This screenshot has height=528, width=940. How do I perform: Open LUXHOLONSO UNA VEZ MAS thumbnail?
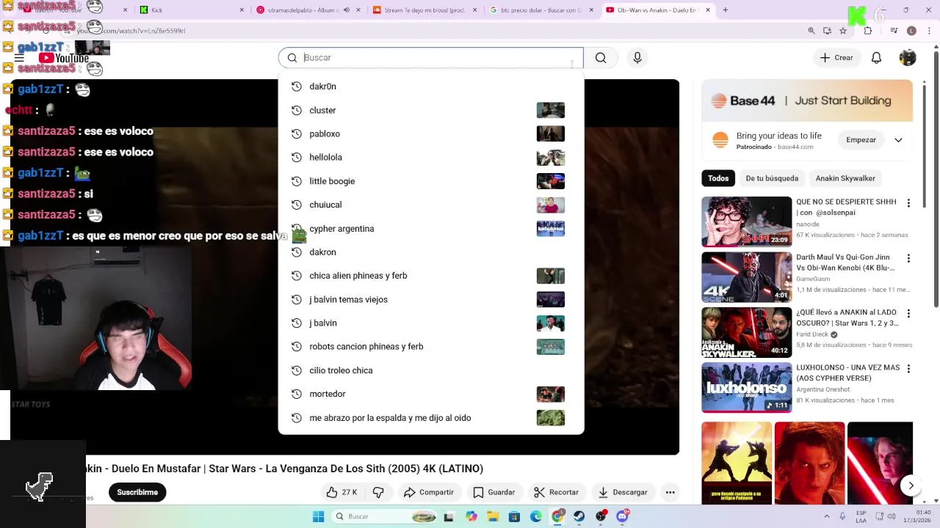pyautogui.click(x=746, y=387)
